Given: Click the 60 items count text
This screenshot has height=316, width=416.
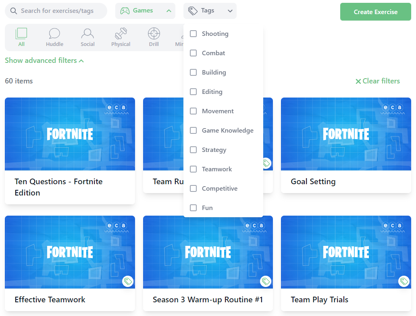Looking at the screenshot, I should click(x=19, y=81).
